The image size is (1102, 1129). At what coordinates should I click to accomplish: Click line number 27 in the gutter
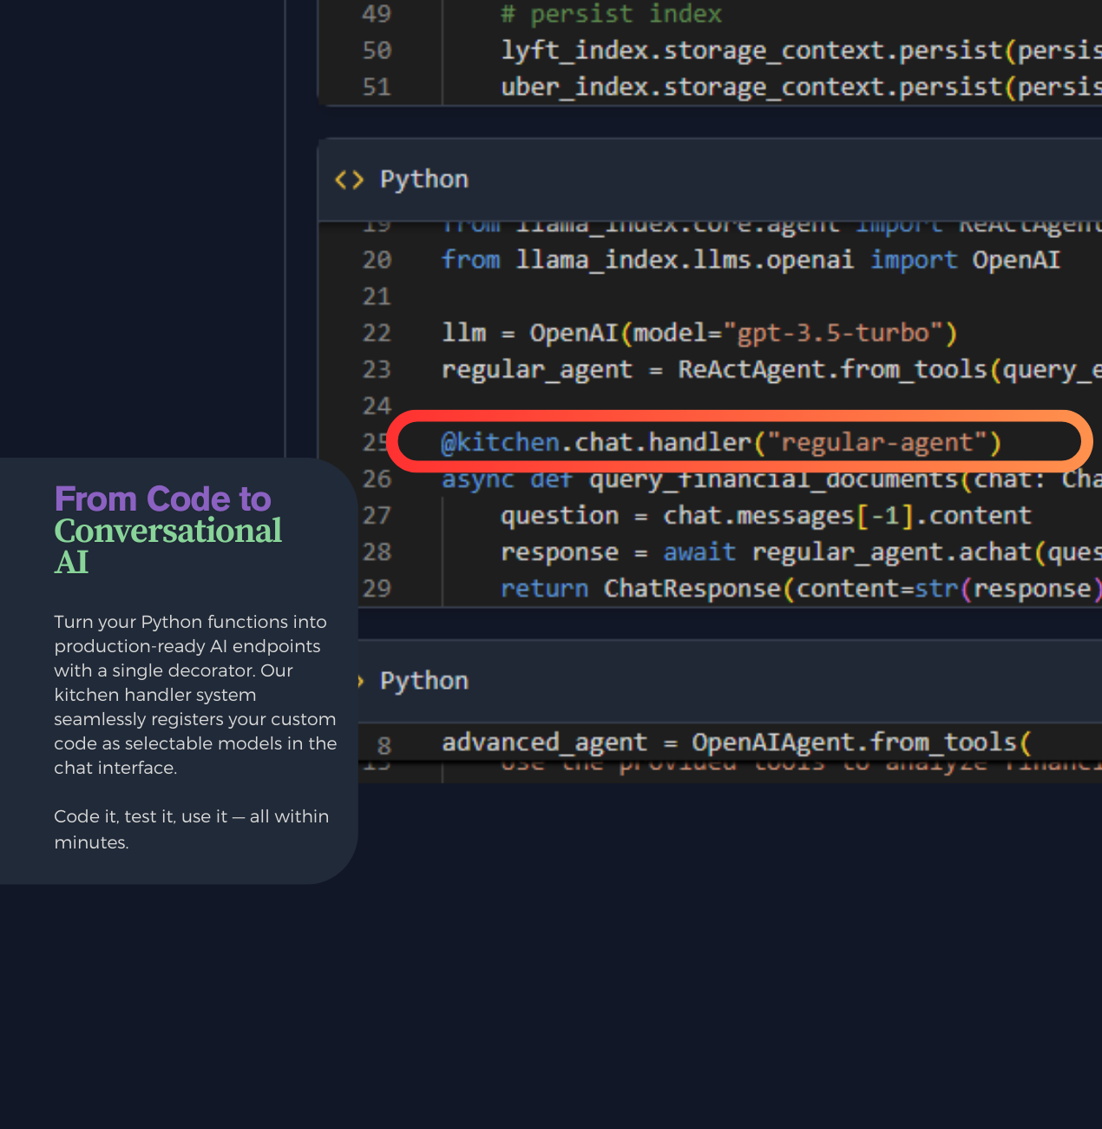point(377,516)
